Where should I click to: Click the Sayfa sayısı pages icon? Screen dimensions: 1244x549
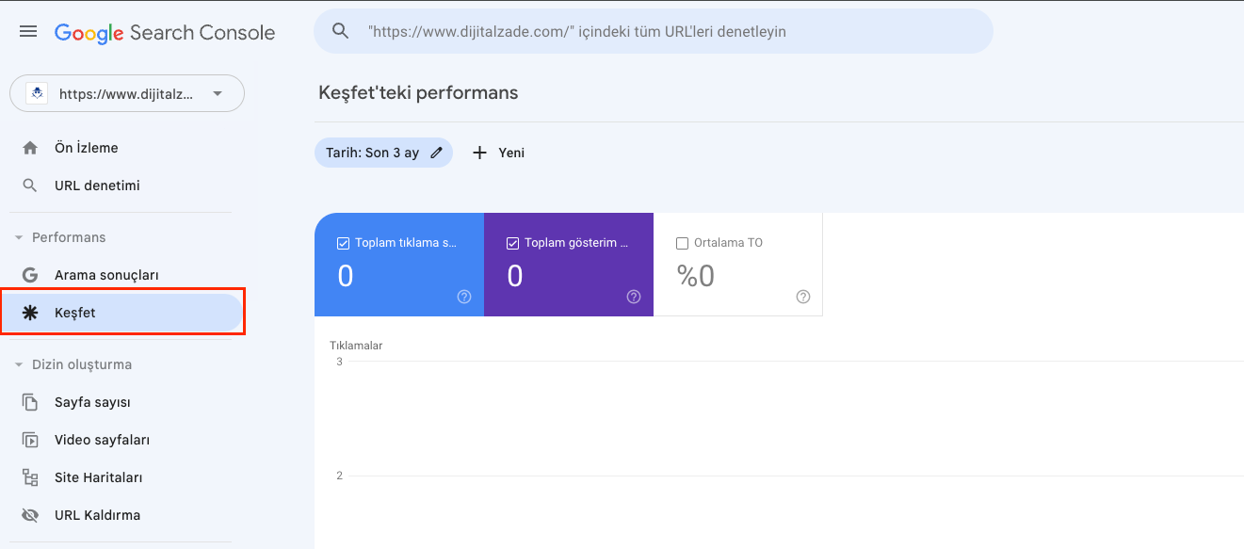pyautogui.click(x=30, y=402)
